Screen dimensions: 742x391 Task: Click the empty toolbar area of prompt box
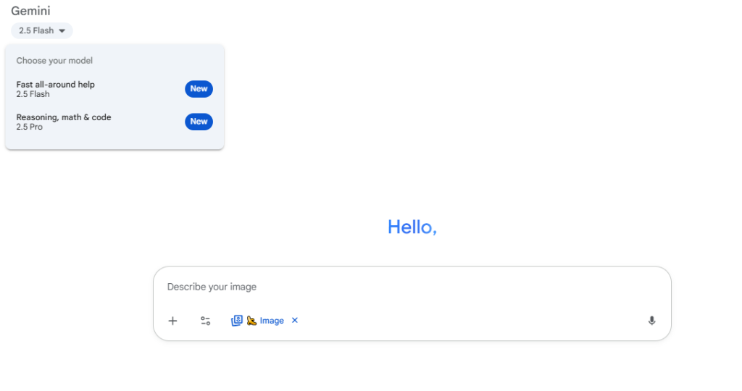point(471,321)
